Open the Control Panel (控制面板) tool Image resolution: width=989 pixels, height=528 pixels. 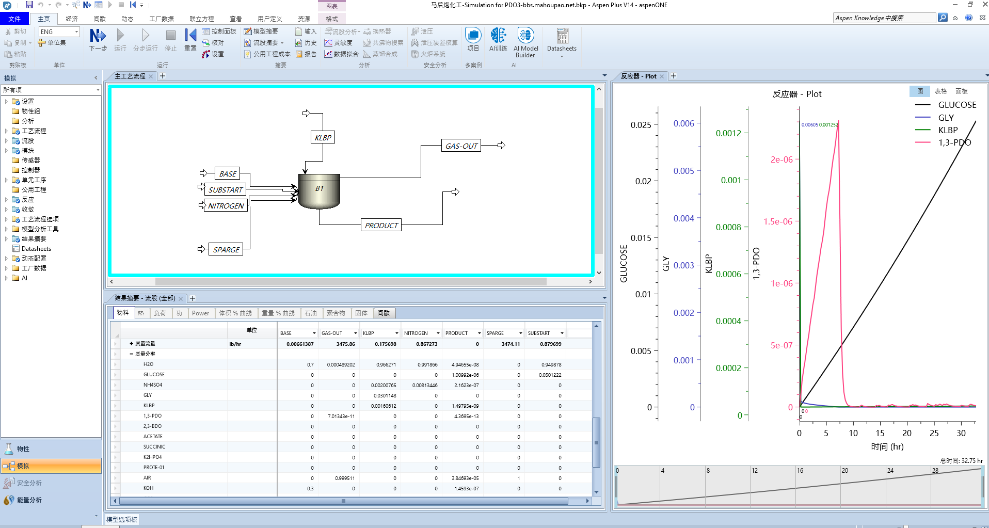(x=219, y=31)
